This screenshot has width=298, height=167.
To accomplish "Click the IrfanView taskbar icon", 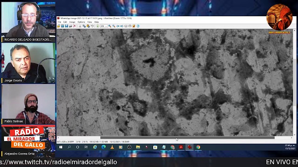I will click(190, 147).
